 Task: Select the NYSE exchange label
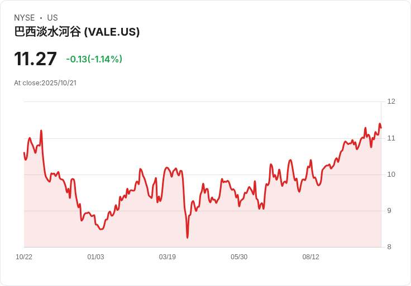[25, 18]
